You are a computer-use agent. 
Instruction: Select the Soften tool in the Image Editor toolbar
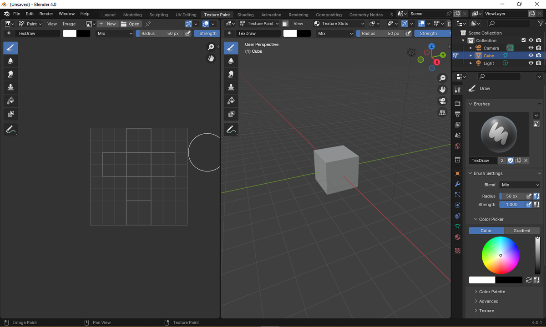10,61
